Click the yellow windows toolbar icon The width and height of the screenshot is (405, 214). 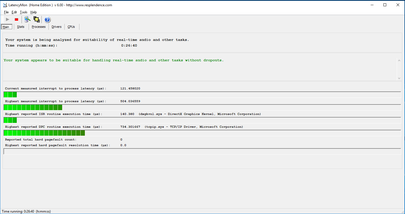[36, 19]
